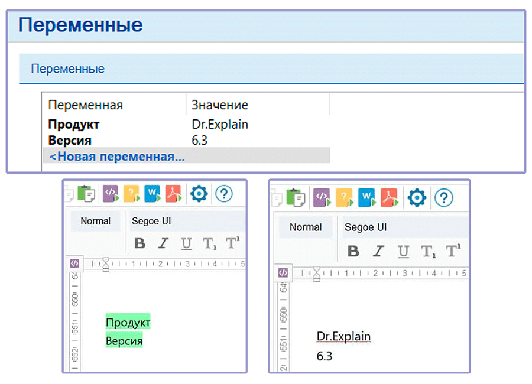
Task: Open settings gear in editor showing Dr.Explain text
Action: click(417, 198)
